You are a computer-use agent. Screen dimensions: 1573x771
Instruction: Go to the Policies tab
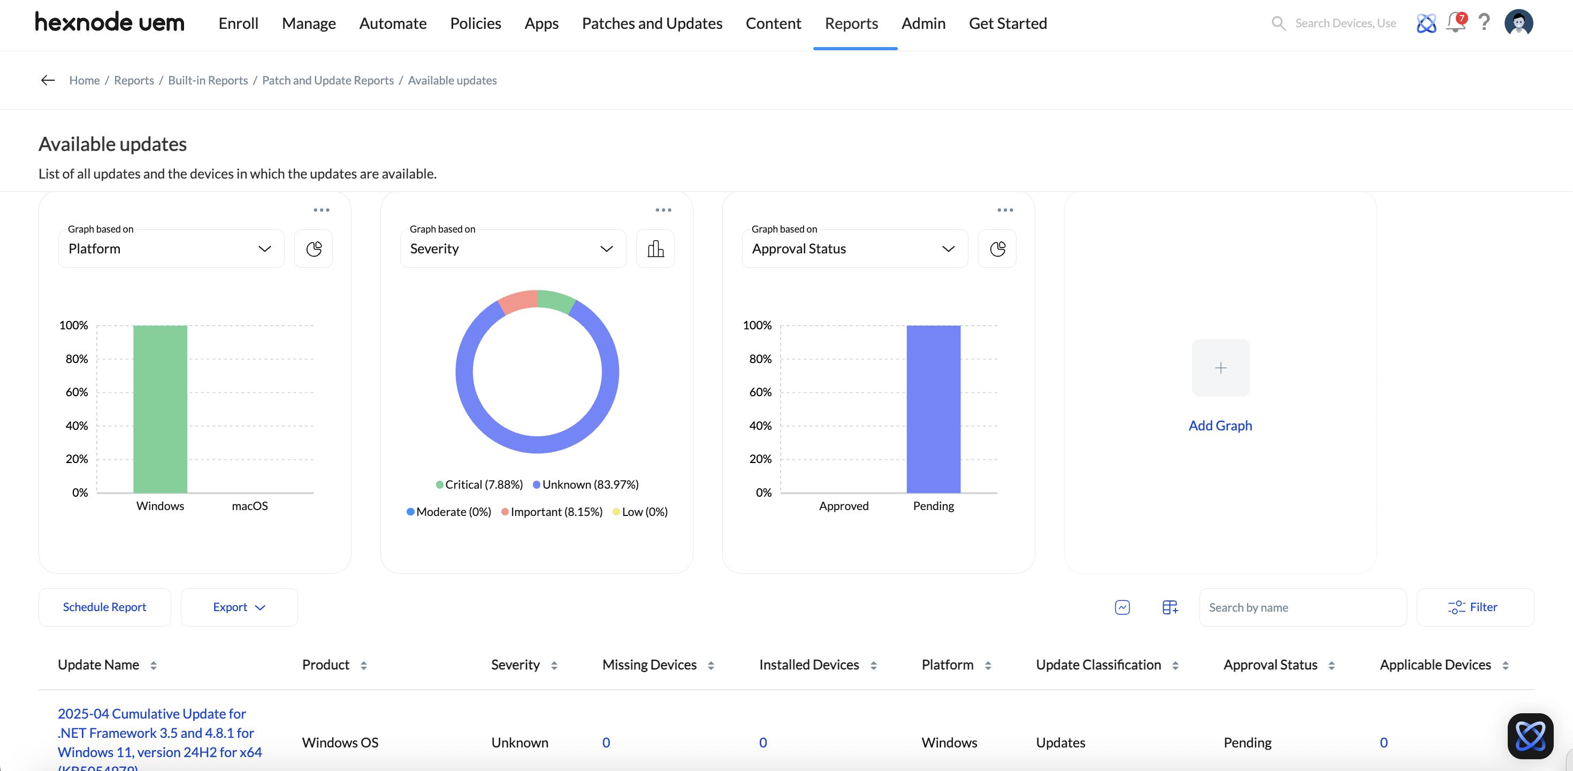pyautogui.click(x=475, y=23)
